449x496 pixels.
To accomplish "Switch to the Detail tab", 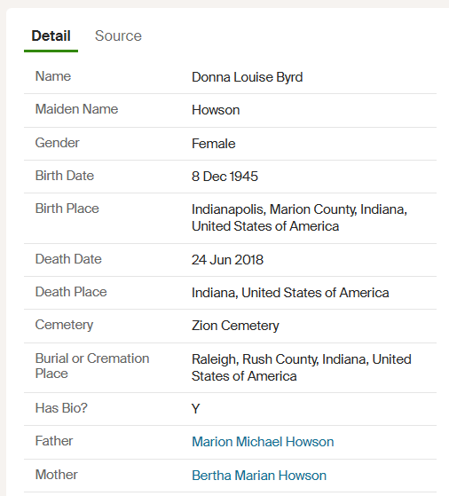I will 51,35.
